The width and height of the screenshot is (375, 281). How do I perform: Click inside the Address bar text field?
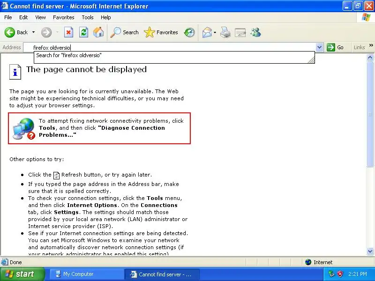tap(170, 48)
